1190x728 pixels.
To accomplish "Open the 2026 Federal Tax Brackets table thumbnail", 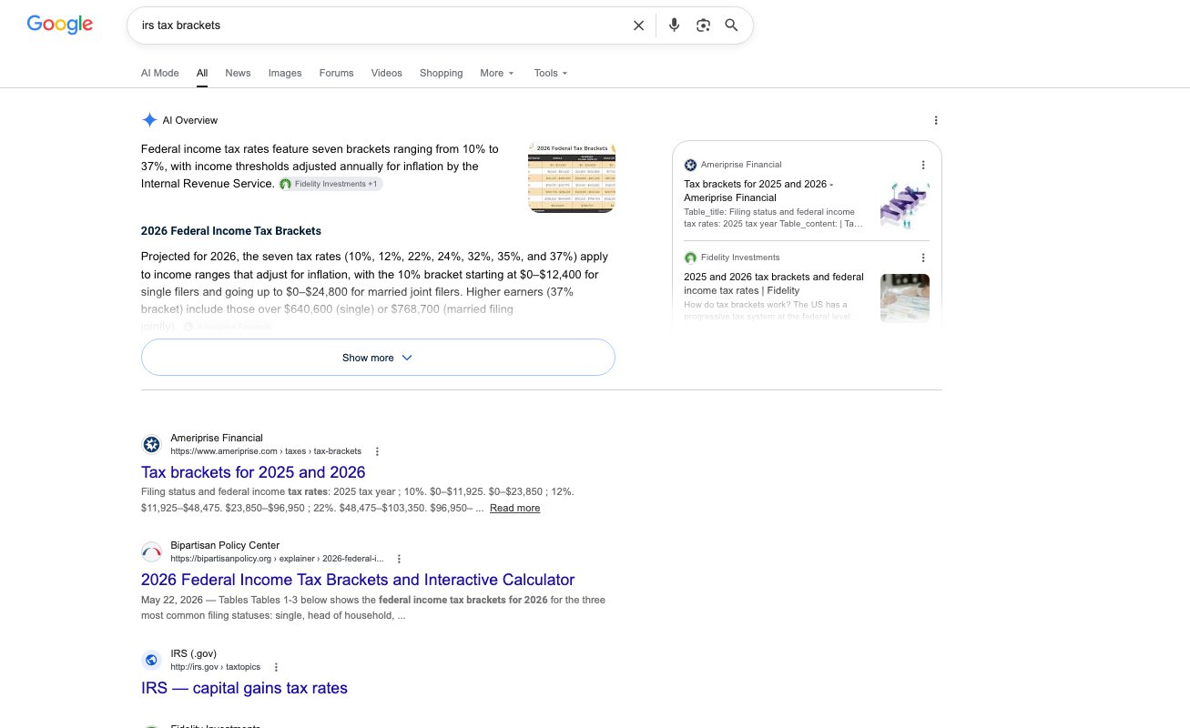I will coord(572,177).
